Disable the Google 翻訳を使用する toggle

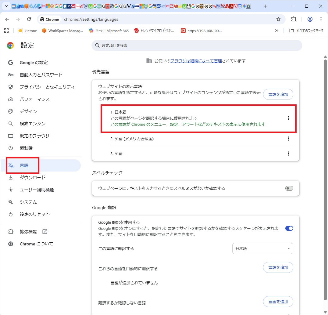(289, 228)
